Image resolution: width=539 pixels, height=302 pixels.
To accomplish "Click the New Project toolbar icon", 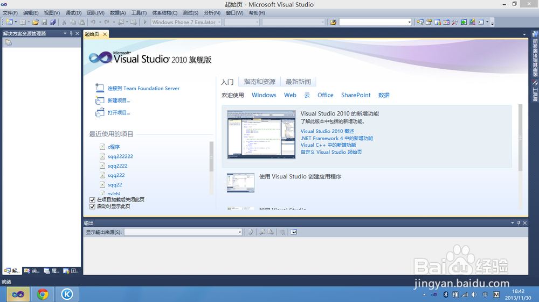I will 9,22.
